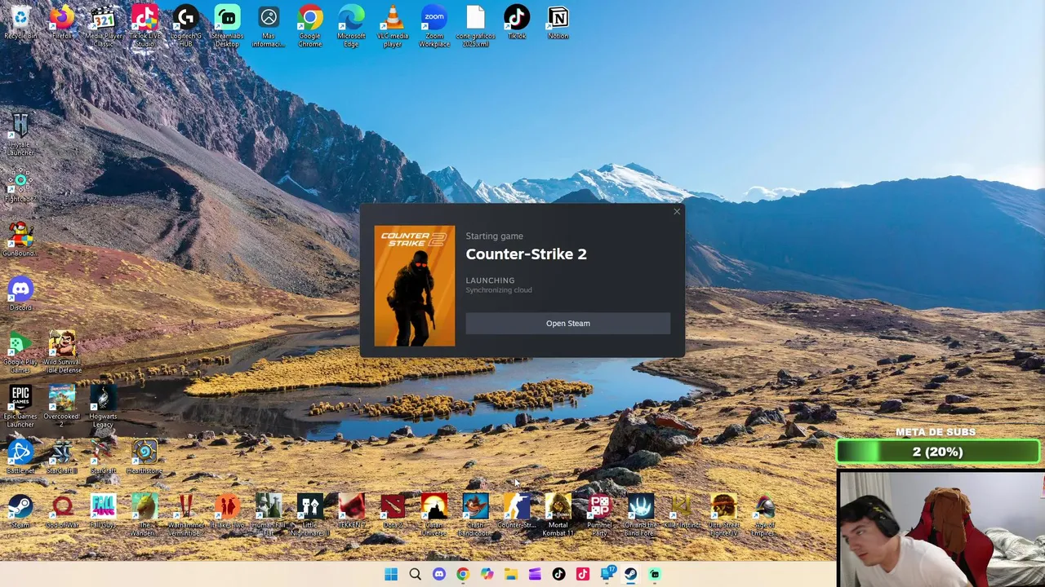The height and width of the screenshot is (587, 1045).
Task: Open Microsoft Edge desktop shortcut
Action: pyautogui.click(x=351, y=25)
